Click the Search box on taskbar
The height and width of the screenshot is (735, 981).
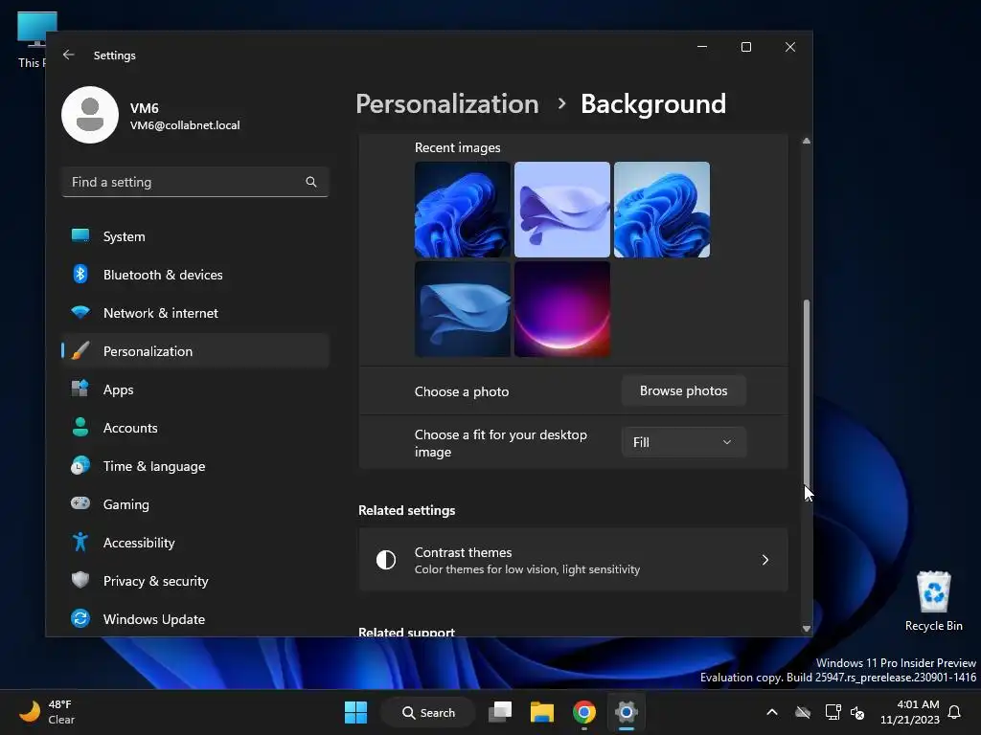pyautogui.click(x=428, y=712)
